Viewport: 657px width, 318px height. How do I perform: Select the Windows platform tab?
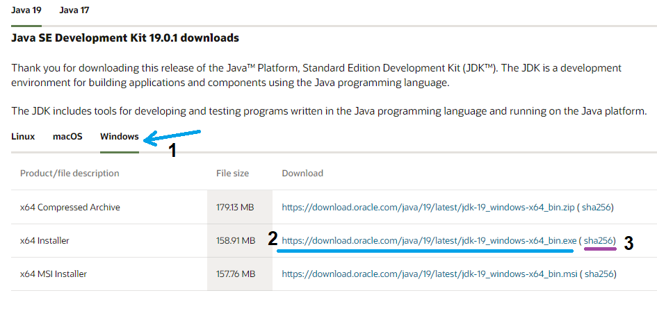pos(120,136)
